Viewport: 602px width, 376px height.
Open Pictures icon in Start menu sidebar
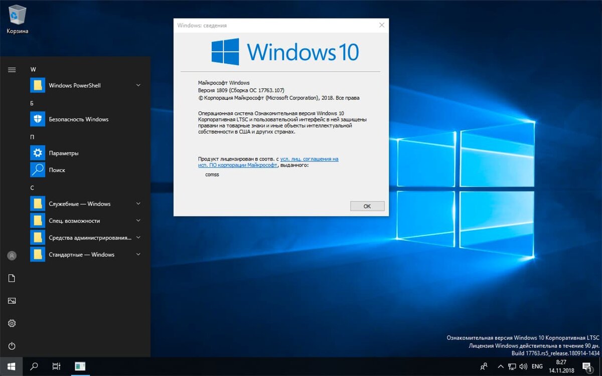(12, 301)
